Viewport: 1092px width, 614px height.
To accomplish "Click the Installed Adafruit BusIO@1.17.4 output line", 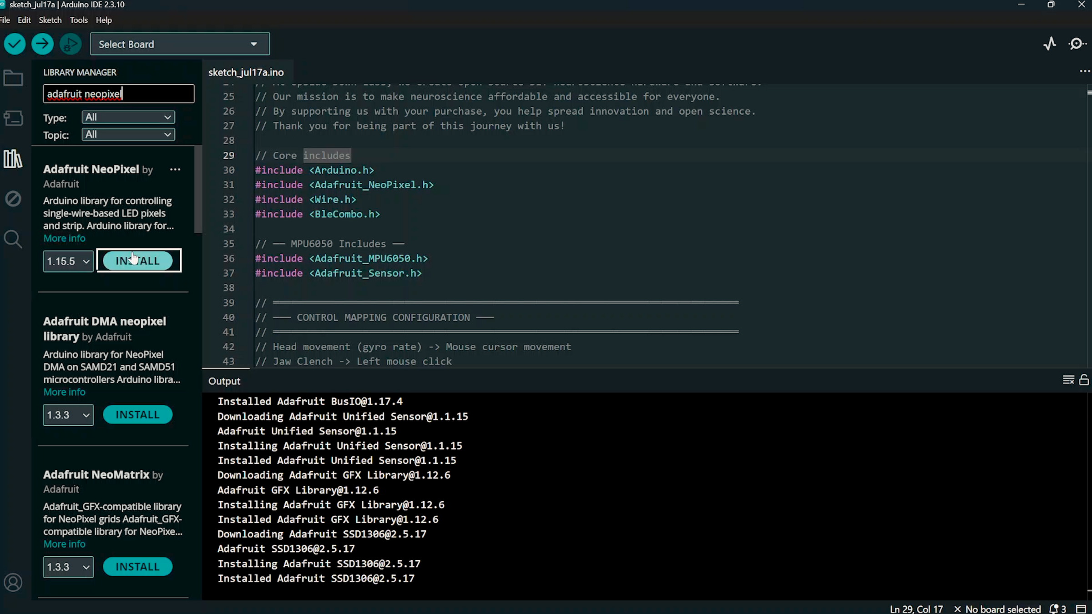I will 310,402.
